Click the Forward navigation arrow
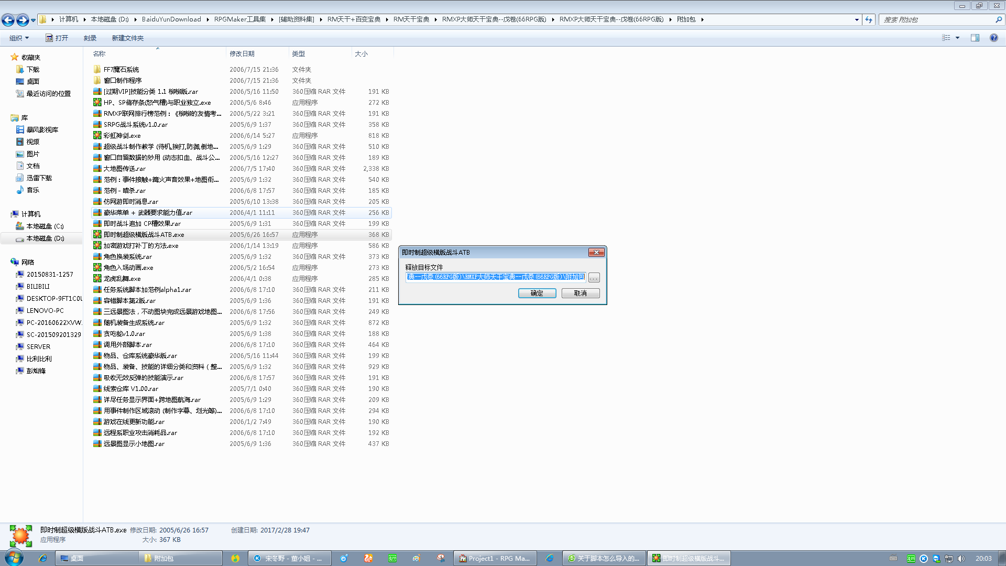 (23, 20)
